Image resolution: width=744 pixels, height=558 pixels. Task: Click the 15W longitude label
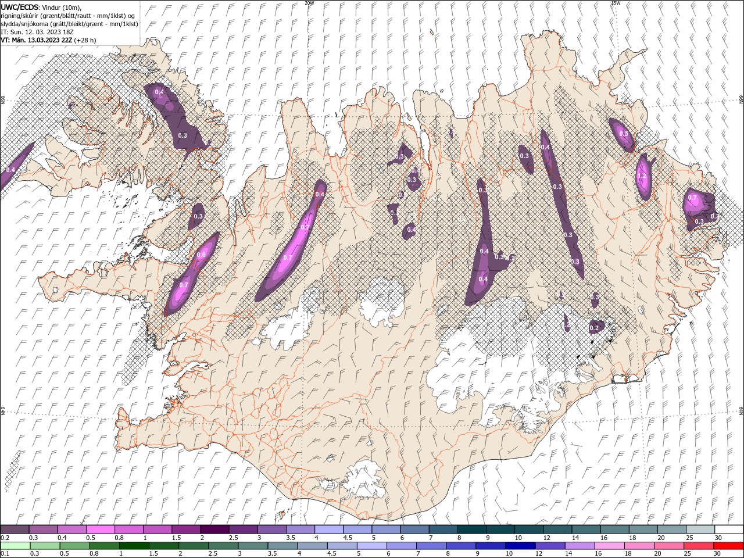pos(616,3)
